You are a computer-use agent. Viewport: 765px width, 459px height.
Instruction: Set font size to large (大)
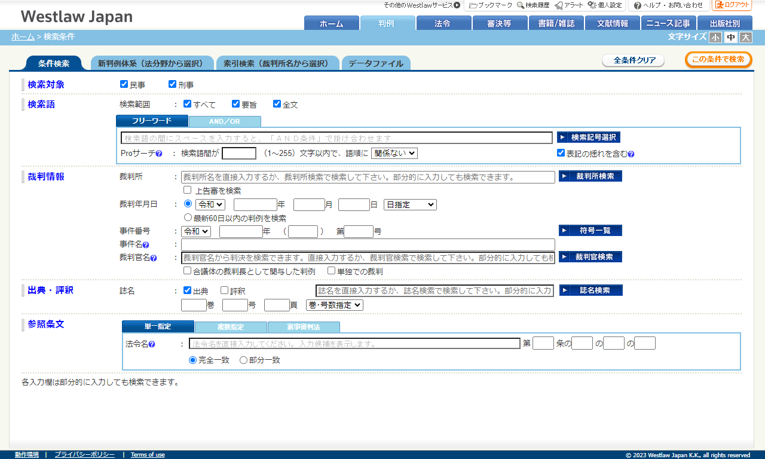point(746,38)
